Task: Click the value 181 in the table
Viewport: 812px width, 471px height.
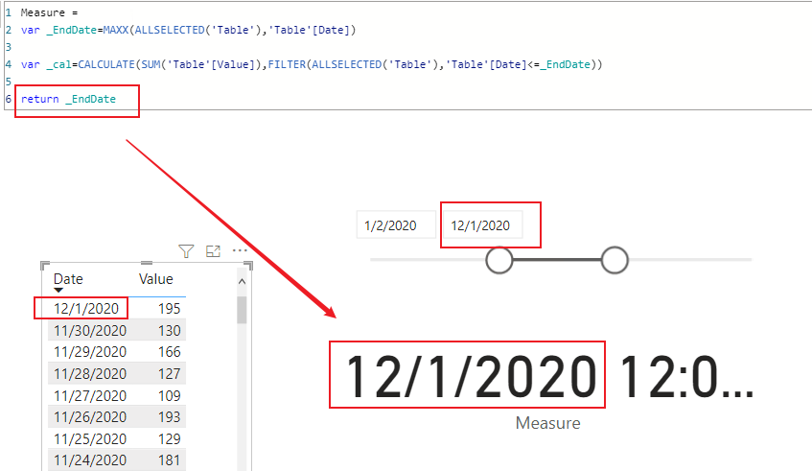Action: [x=170, y=460]
